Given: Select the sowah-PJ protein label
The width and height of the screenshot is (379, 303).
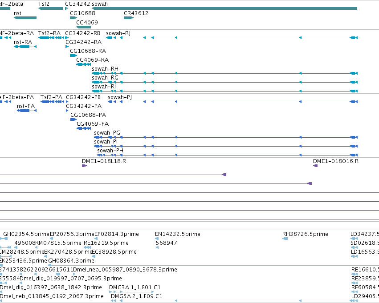Looking at the screenshot, I should pos(120,97).
